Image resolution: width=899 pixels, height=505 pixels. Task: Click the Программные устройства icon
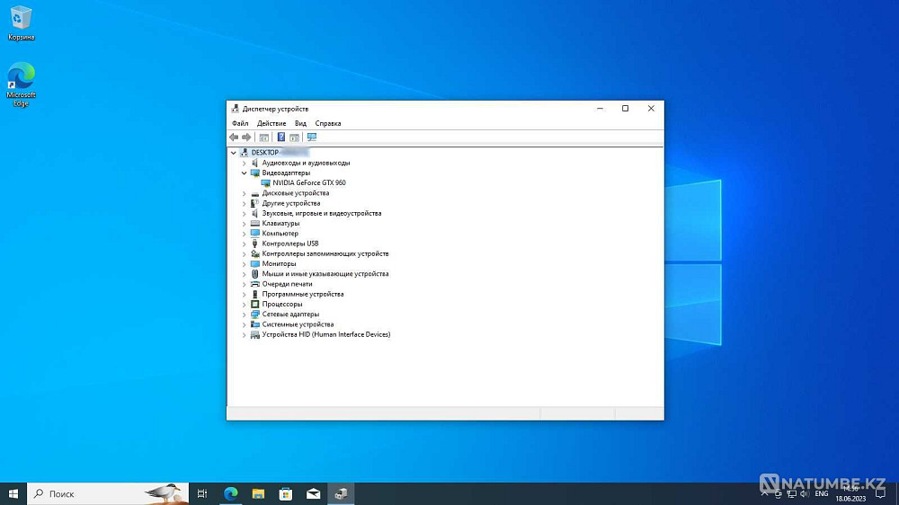[255, 294]
